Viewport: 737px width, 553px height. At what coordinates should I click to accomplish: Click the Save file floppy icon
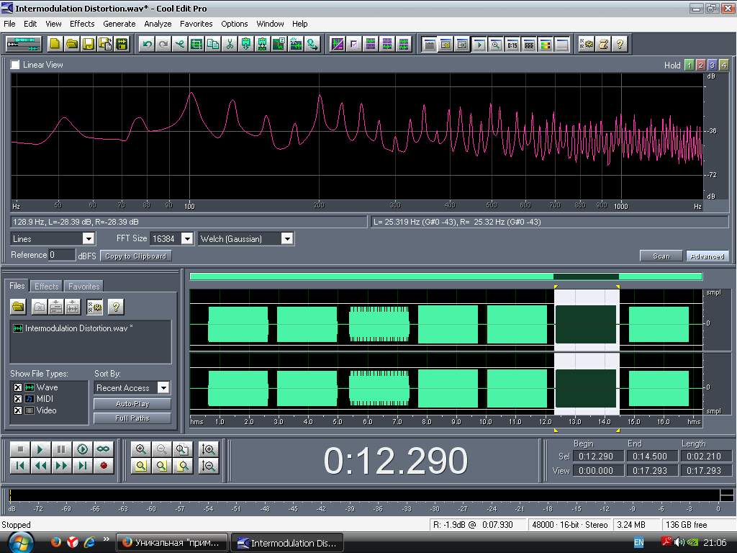tap(89, 44)
